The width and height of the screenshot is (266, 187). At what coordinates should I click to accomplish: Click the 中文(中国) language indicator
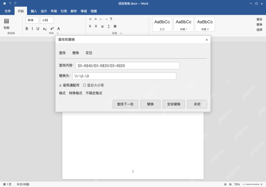23,184
